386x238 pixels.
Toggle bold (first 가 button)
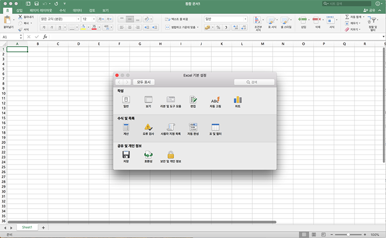click(44, 28)
